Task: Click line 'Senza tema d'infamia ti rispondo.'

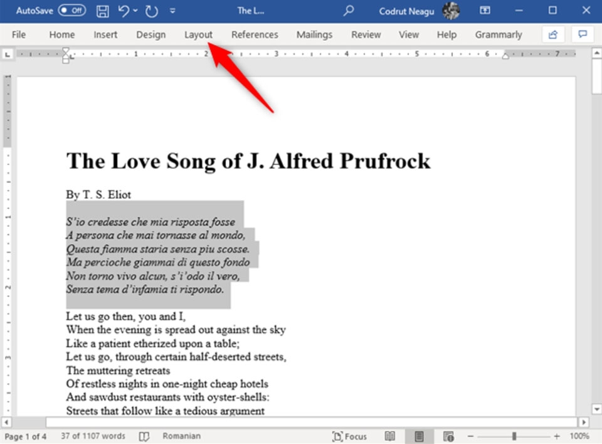Action: [145, 289]
